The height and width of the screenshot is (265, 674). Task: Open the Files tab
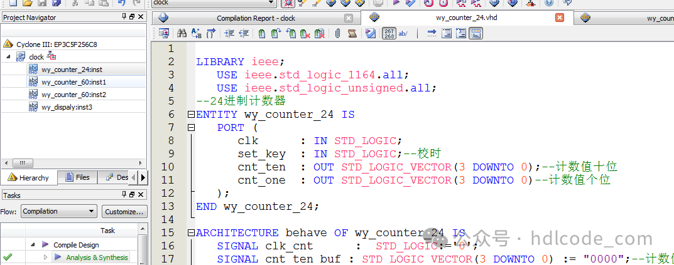77,177
